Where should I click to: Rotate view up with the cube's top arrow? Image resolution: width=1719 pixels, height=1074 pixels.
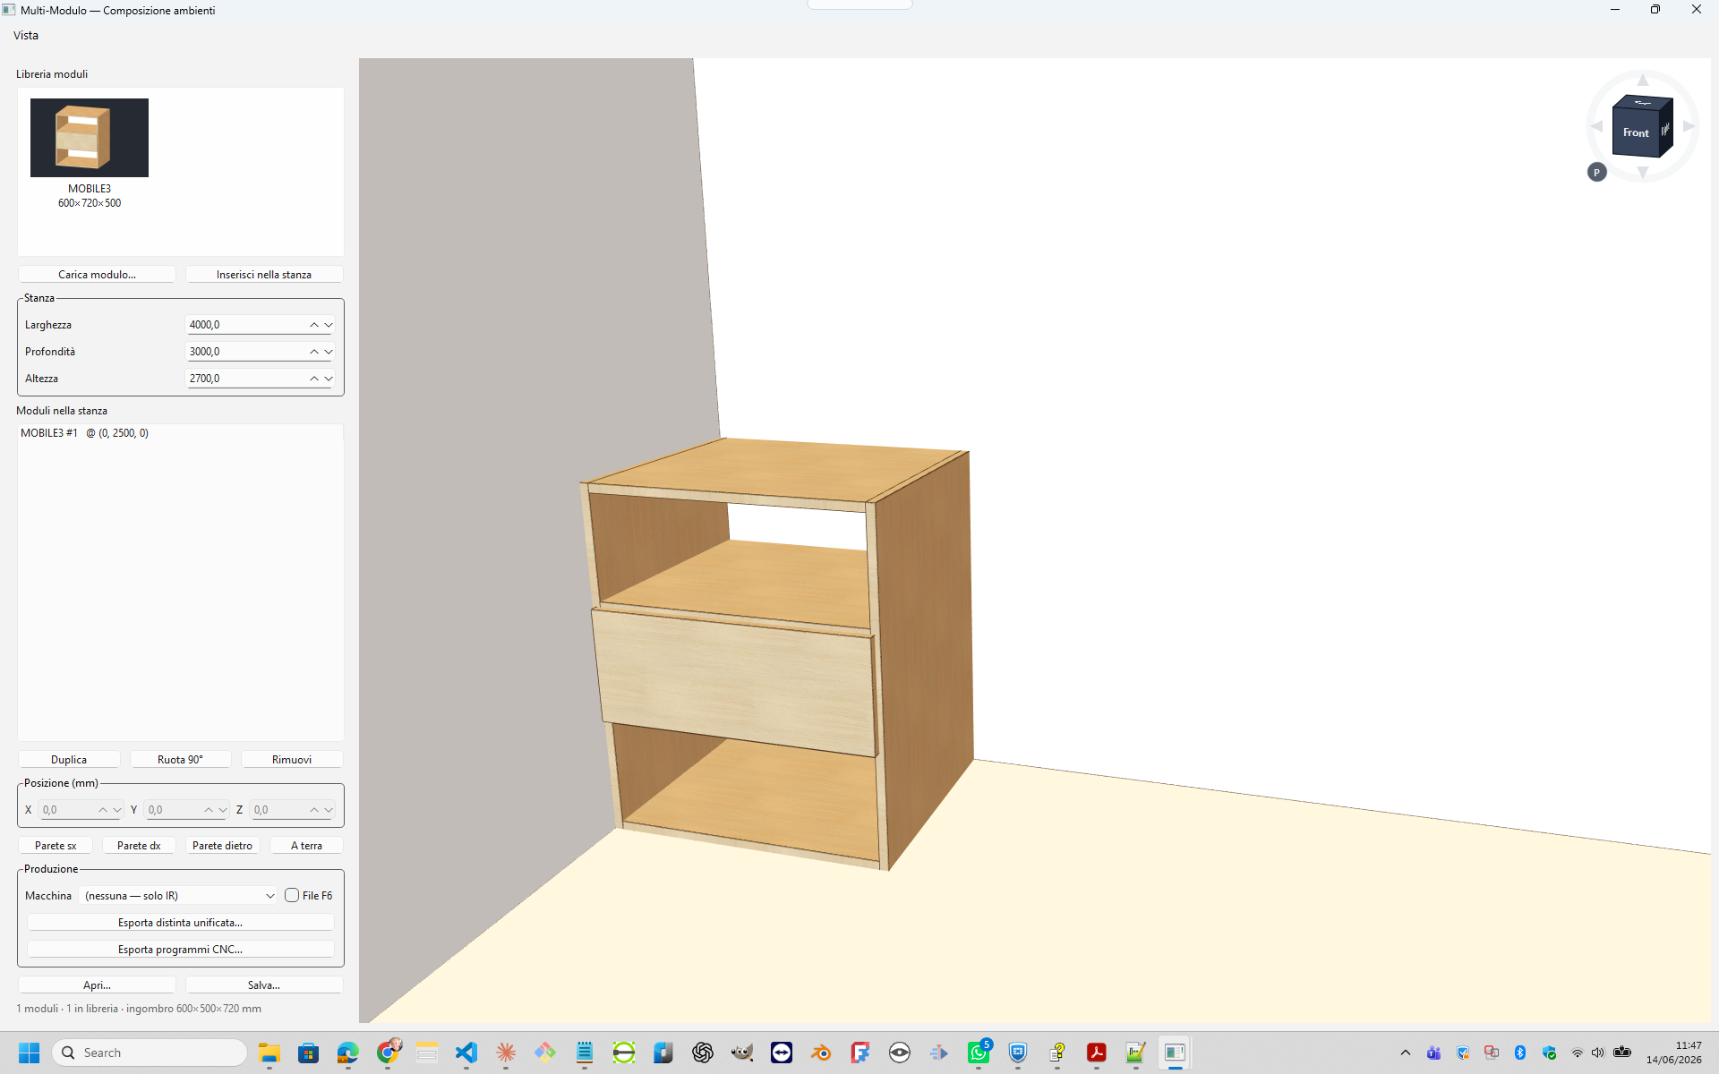[x=1643, y=81]
